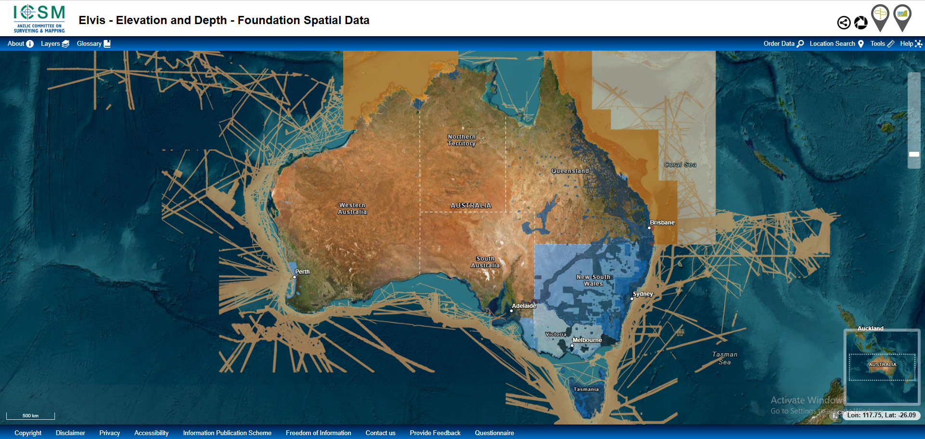
Task: Open Freedom of Information link
Action: pyautogui.click(x=318, y=433)
